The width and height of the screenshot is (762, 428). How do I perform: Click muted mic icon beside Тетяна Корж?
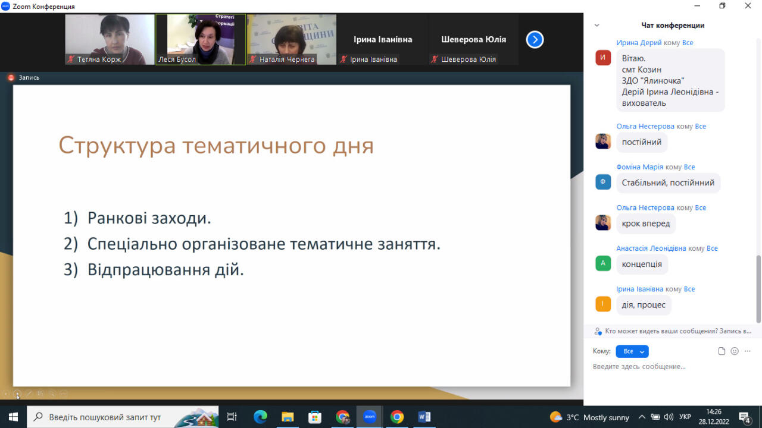pyautogui.click(x=71, y=59)
